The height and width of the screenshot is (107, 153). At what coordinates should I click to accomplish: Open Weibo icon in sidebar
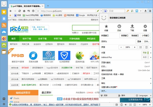point(4,39)
